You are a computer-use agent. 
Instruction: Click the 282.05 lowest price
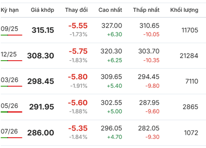pyautogui.click(x=149, y=128)
